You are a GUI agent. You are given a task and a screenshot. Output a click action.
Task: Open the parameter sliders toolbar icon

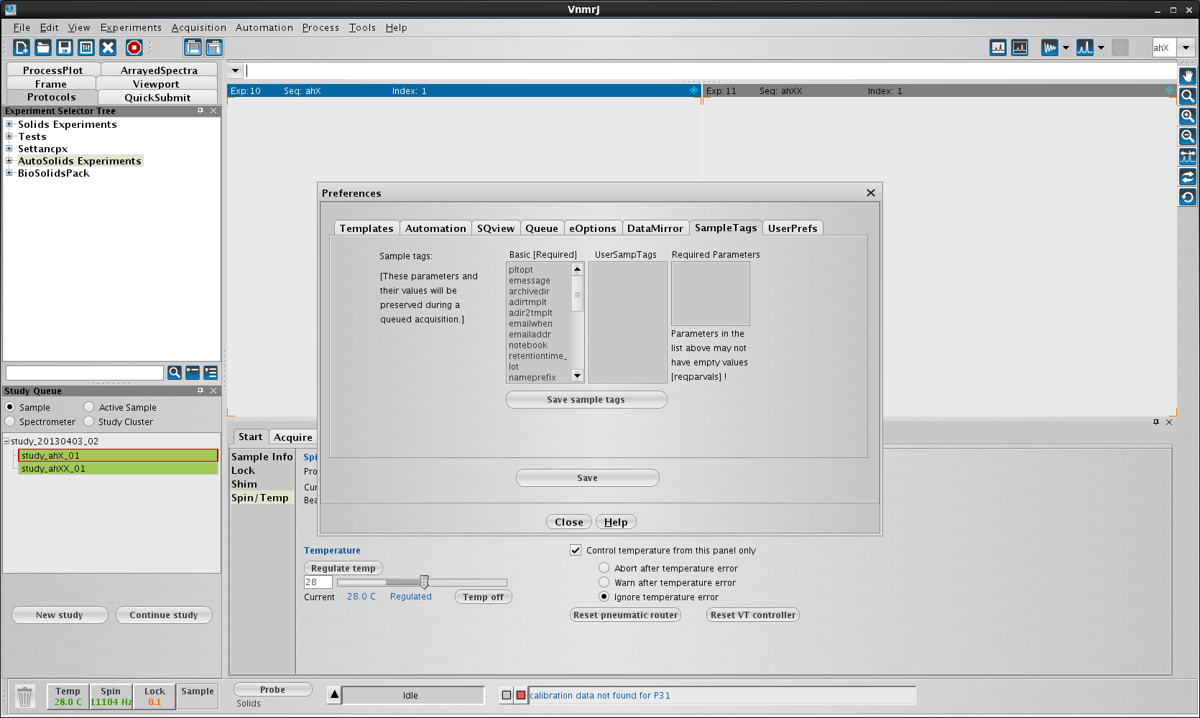(x=86, y=47)
